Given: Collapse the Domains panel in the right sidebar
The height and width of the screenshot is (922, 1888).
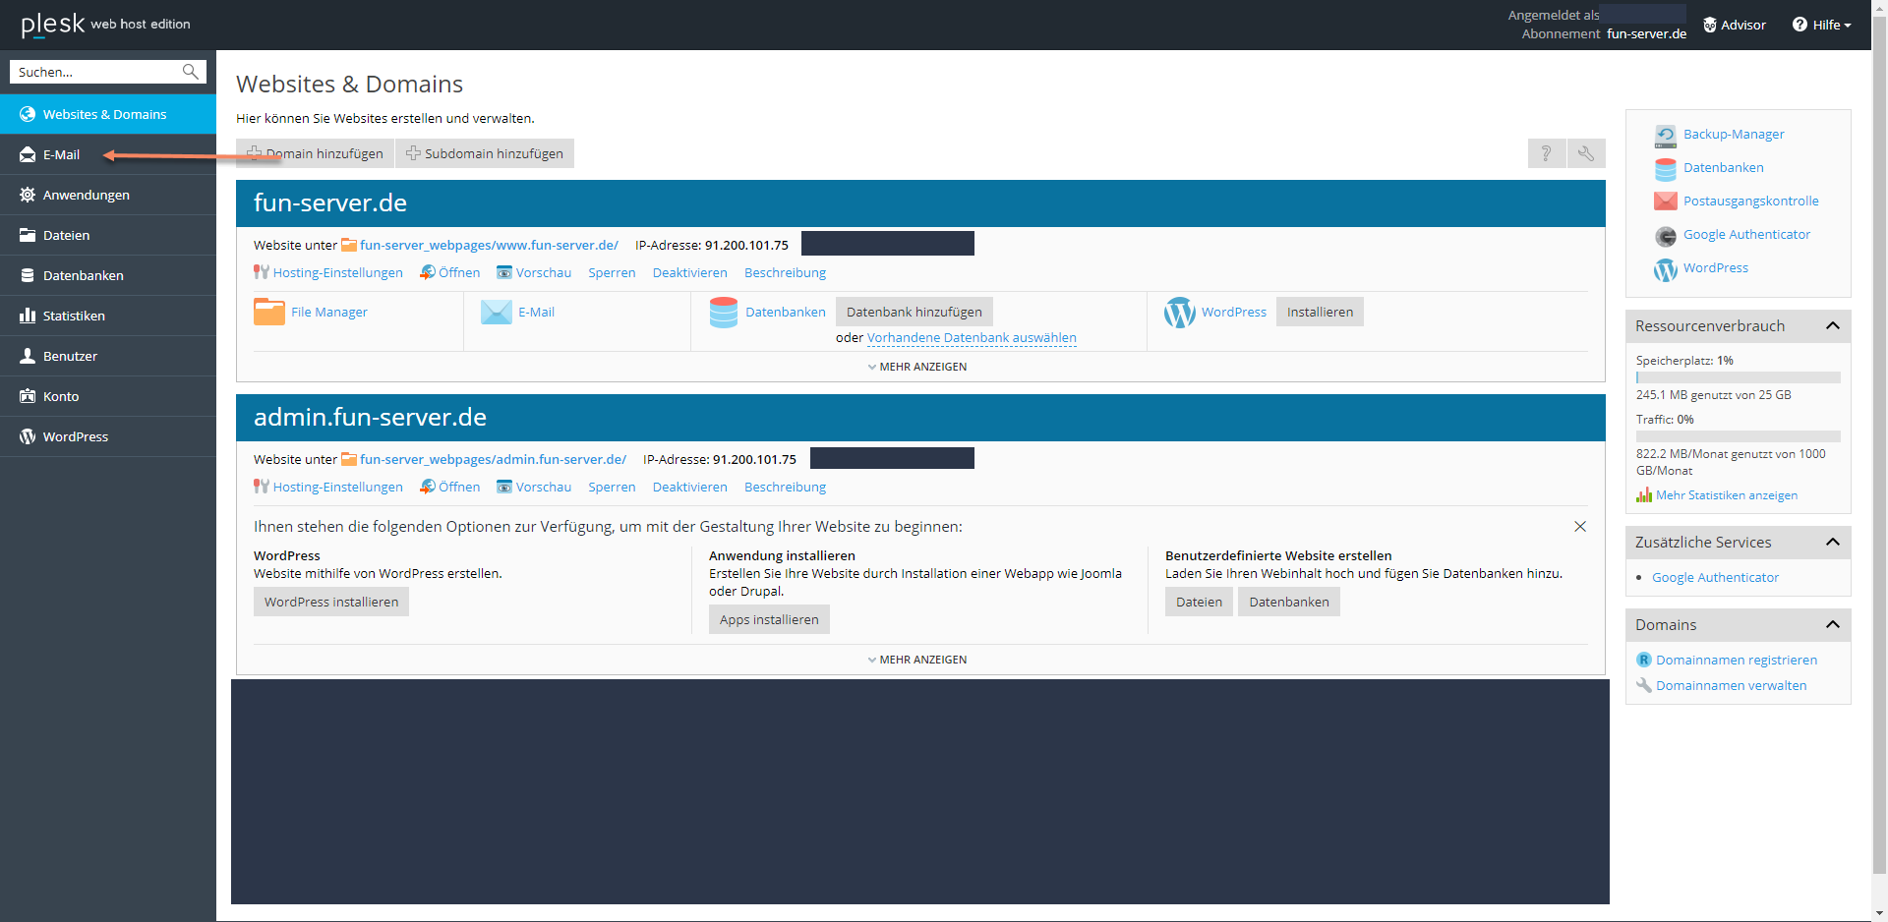Looking at the screenshot, I should [1833, 625].
